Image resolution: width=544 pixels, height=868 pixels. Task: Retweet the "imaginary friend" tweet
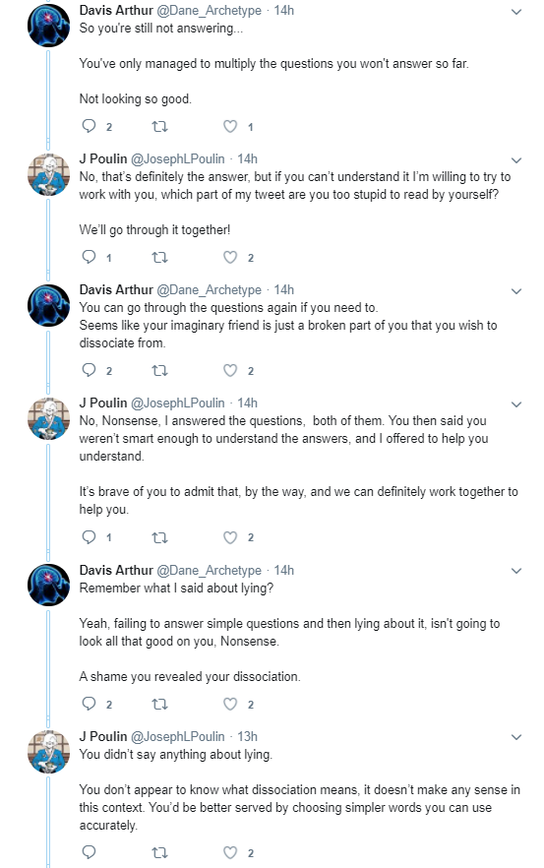(x=159, y=370)
